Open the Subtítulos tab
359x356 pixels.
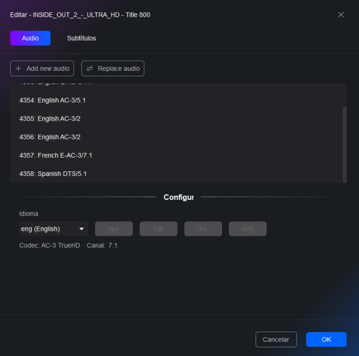(x=81, y=38)
